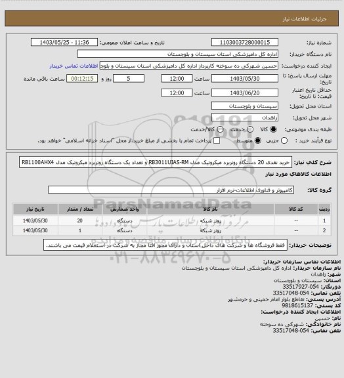Click the goods group field کامپیوتر و فناوری اطلاعات

171,190
